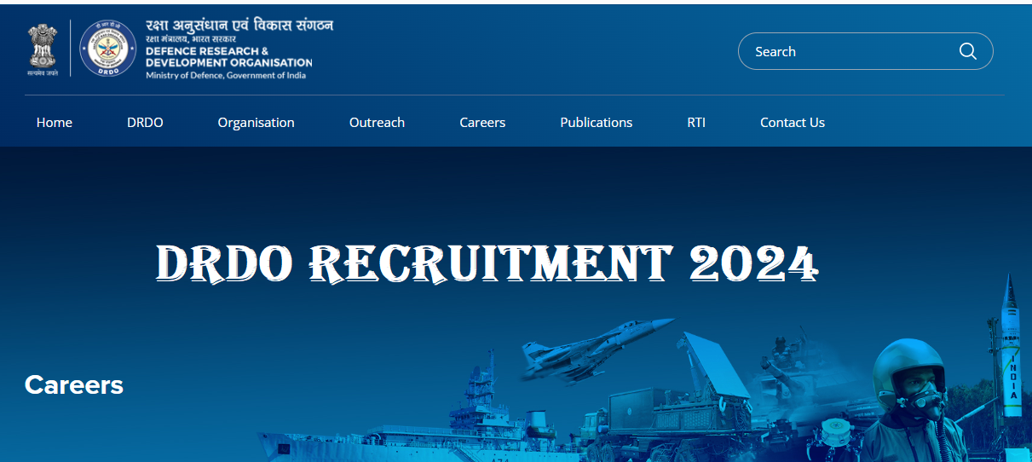
Task: Focus the Search input field
Action: 865,51
